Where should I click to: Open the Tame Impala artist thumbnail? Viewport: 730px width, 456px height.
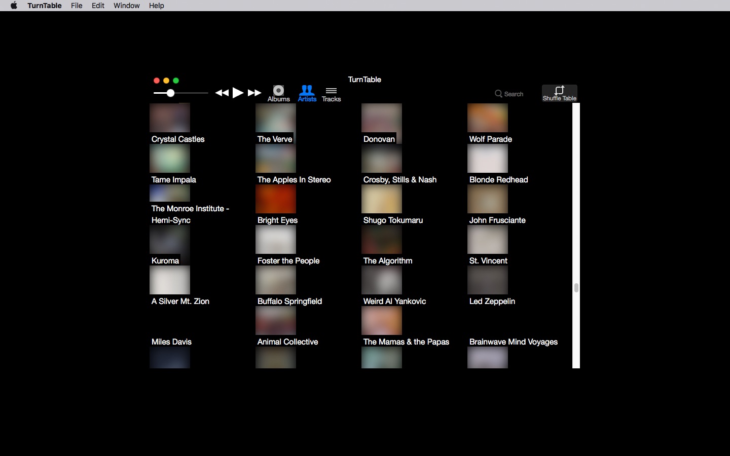(170, 158)
